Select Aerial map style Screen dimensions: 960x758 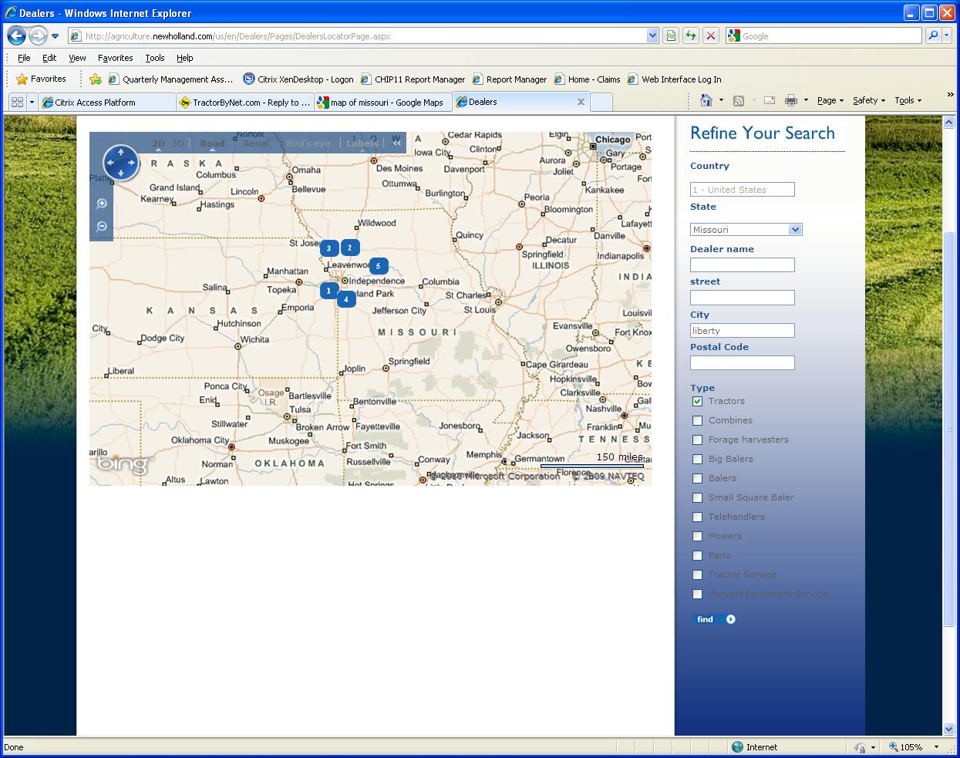coord(256,143)
